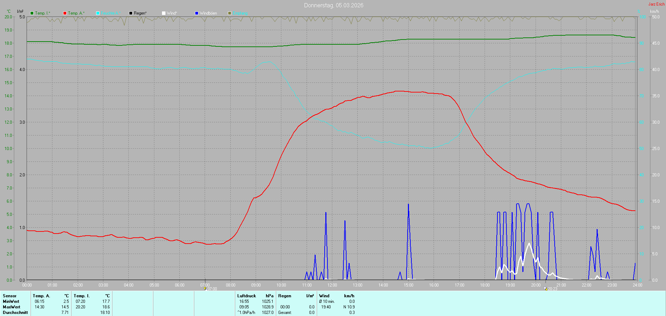Click the sunrise marker at 07:00
Viewport: 666px width, 316px height.
205,288
